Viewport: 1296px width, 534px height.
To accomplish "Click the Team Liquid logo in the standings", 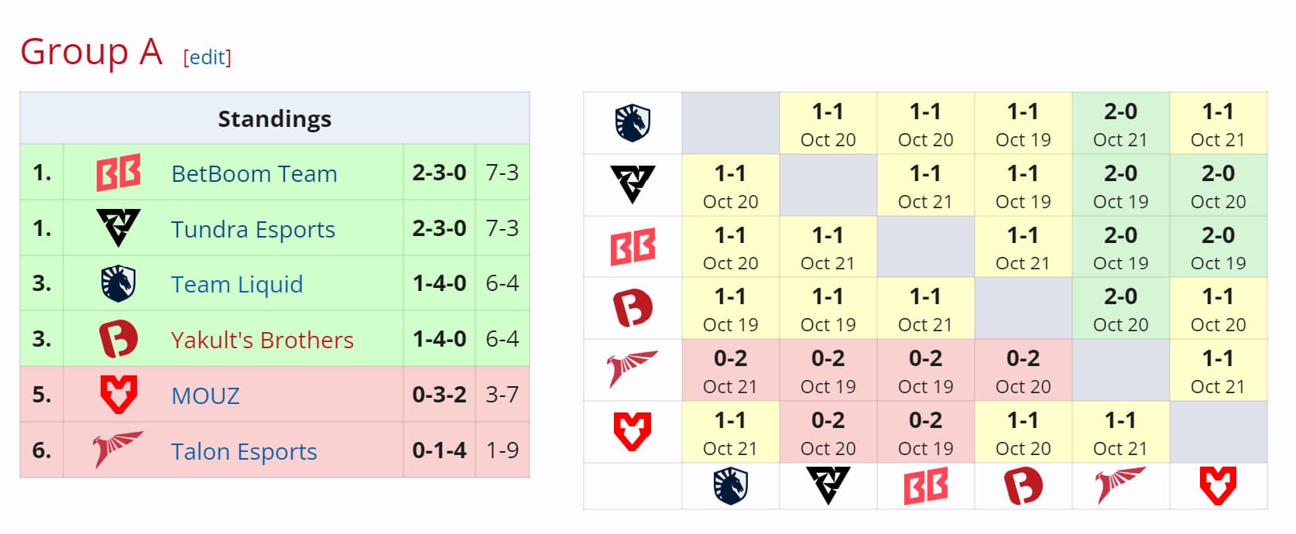I will pos(118,284).
